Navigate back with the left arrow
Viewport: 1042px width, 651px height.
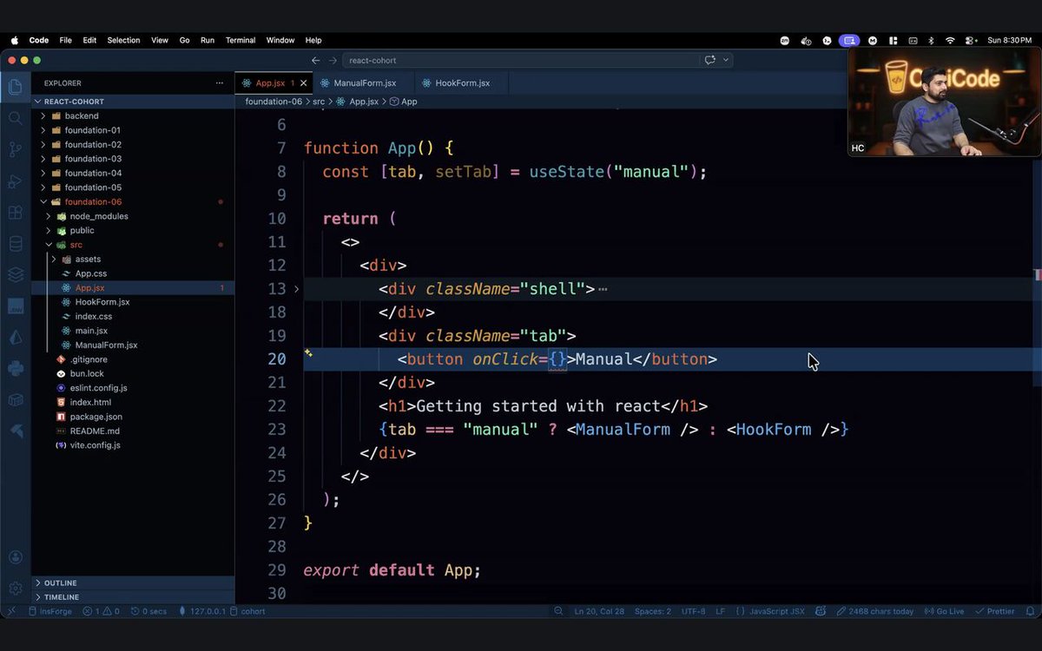(315, 60)
